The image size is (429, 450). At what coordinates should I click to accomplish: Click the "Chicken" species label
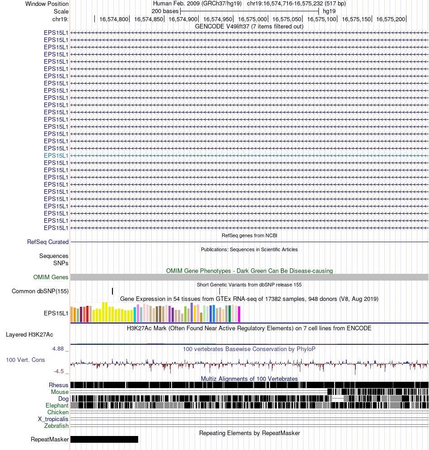coord(58,412)
